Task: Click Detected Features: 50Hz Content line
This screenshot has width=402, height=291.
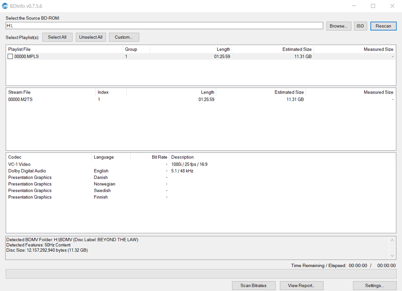Action: coord(39,245)
